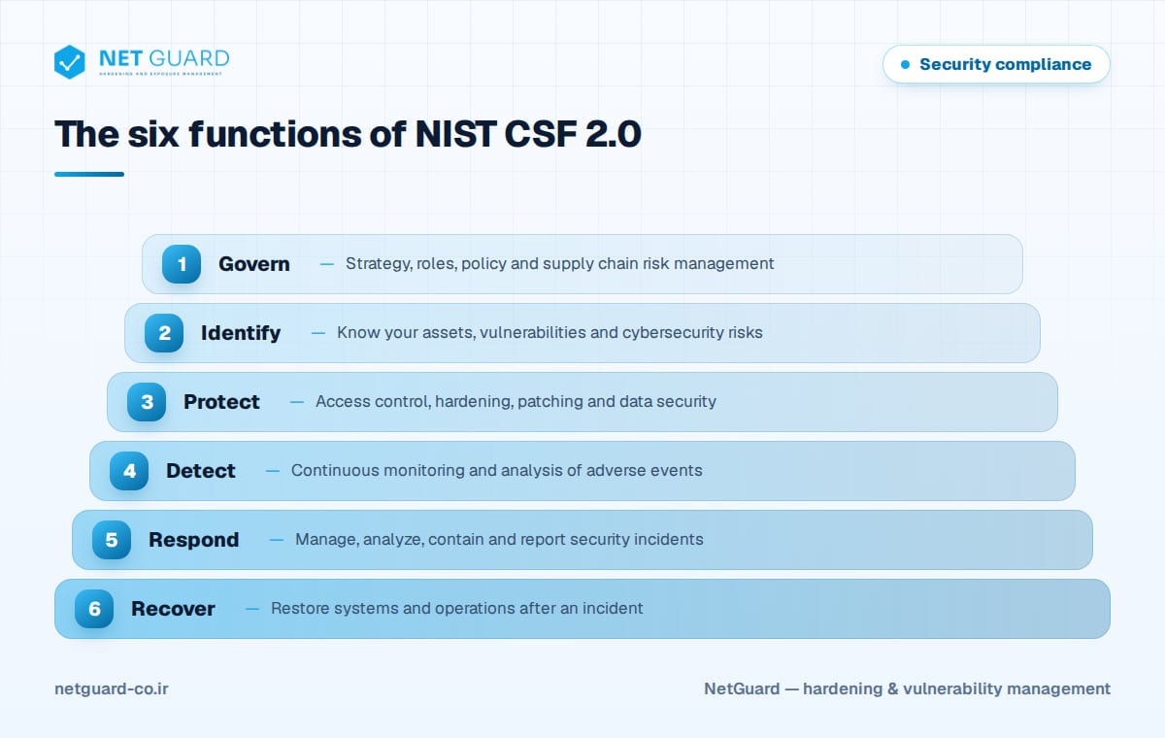Viewport: 1165px width, 738px height.
Task: Click the number 1 badge beside Govern
Action: [182, 264]
